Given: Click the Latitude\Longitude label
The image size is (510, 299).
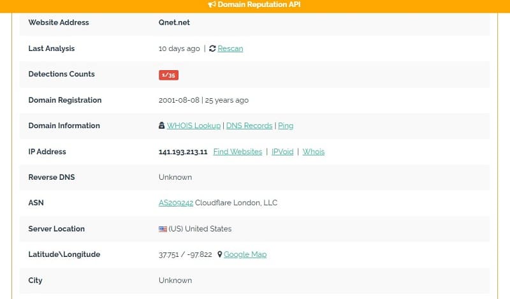Looking at the screenshot, I should (x=64, y=254).
